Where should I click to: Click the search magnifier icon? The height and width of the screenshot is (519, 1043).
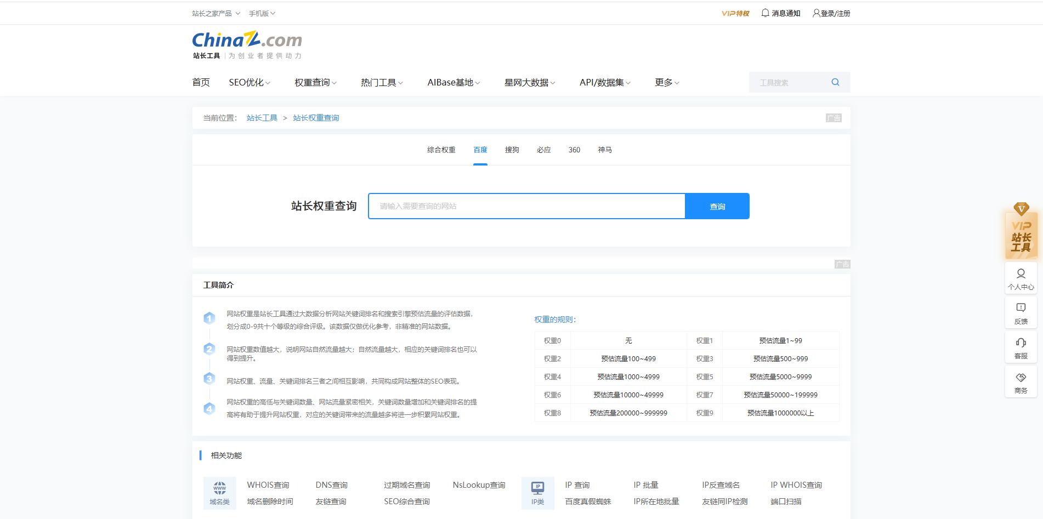coord(835,82)
